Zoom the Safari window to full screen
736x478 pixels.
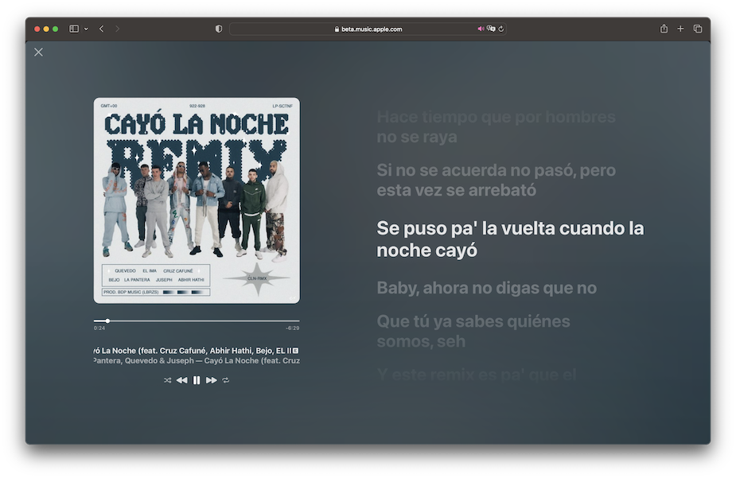(x=56, y=29)
